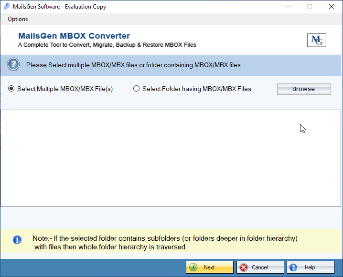Click the MG logo icon
Viewport: 343px width, 277px height.
[x=317, y=40]
